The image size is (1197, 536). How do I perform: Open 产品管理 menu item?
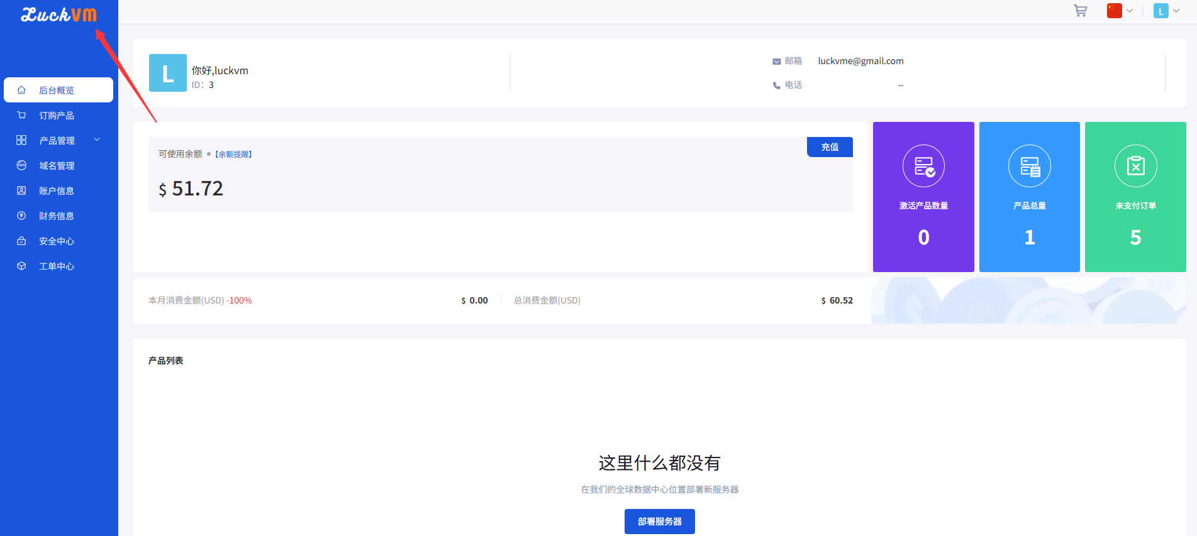click(58, 140)
